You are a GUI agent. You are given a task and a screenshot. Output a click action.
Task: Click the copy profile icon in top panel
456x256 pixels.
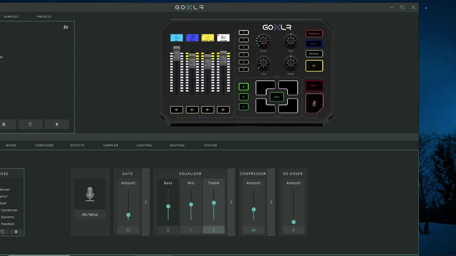(30, 124)
